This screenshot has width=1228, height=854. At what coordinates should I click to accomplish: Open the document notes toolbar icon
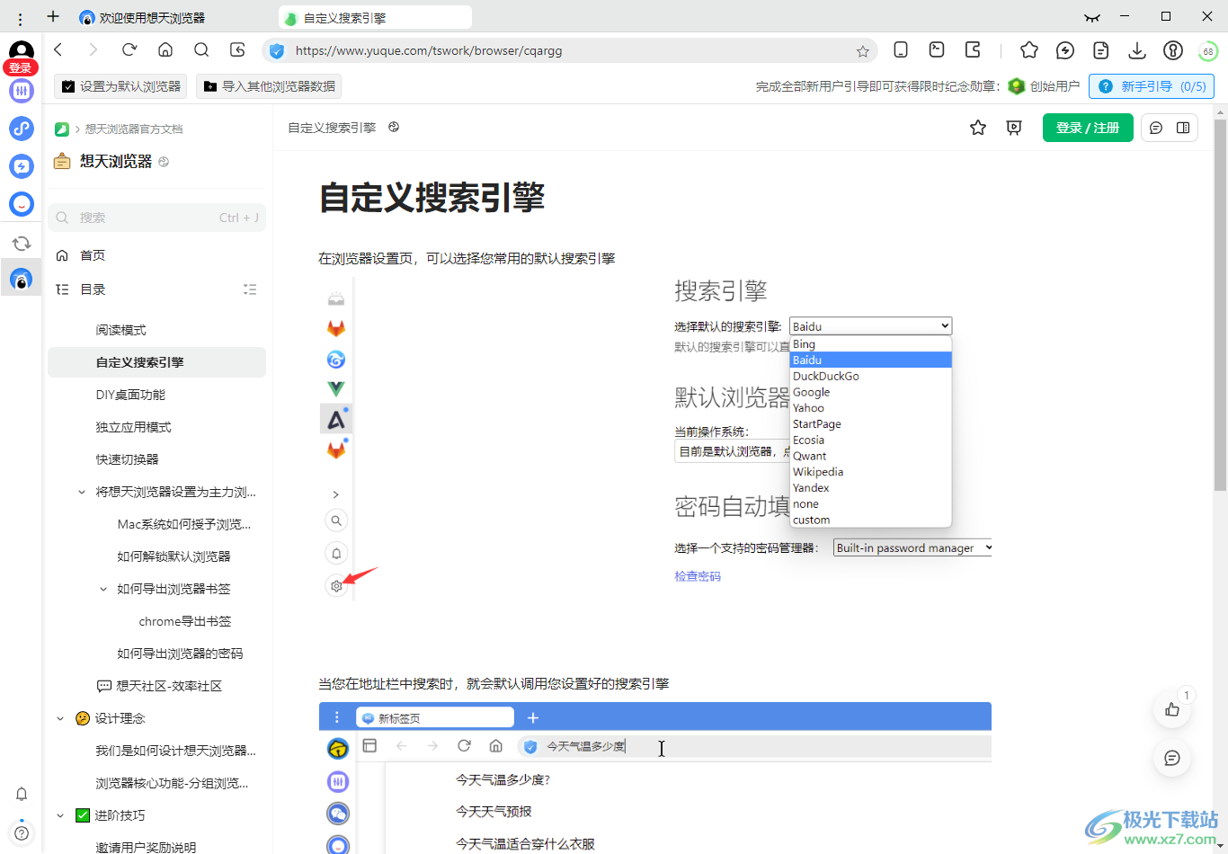pos(1101,50)
